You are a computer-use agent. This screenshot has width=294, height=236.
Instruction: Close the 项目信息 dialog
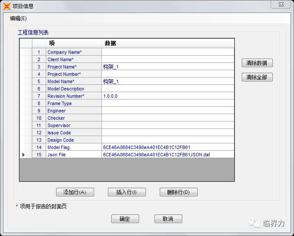coord(281,4)
